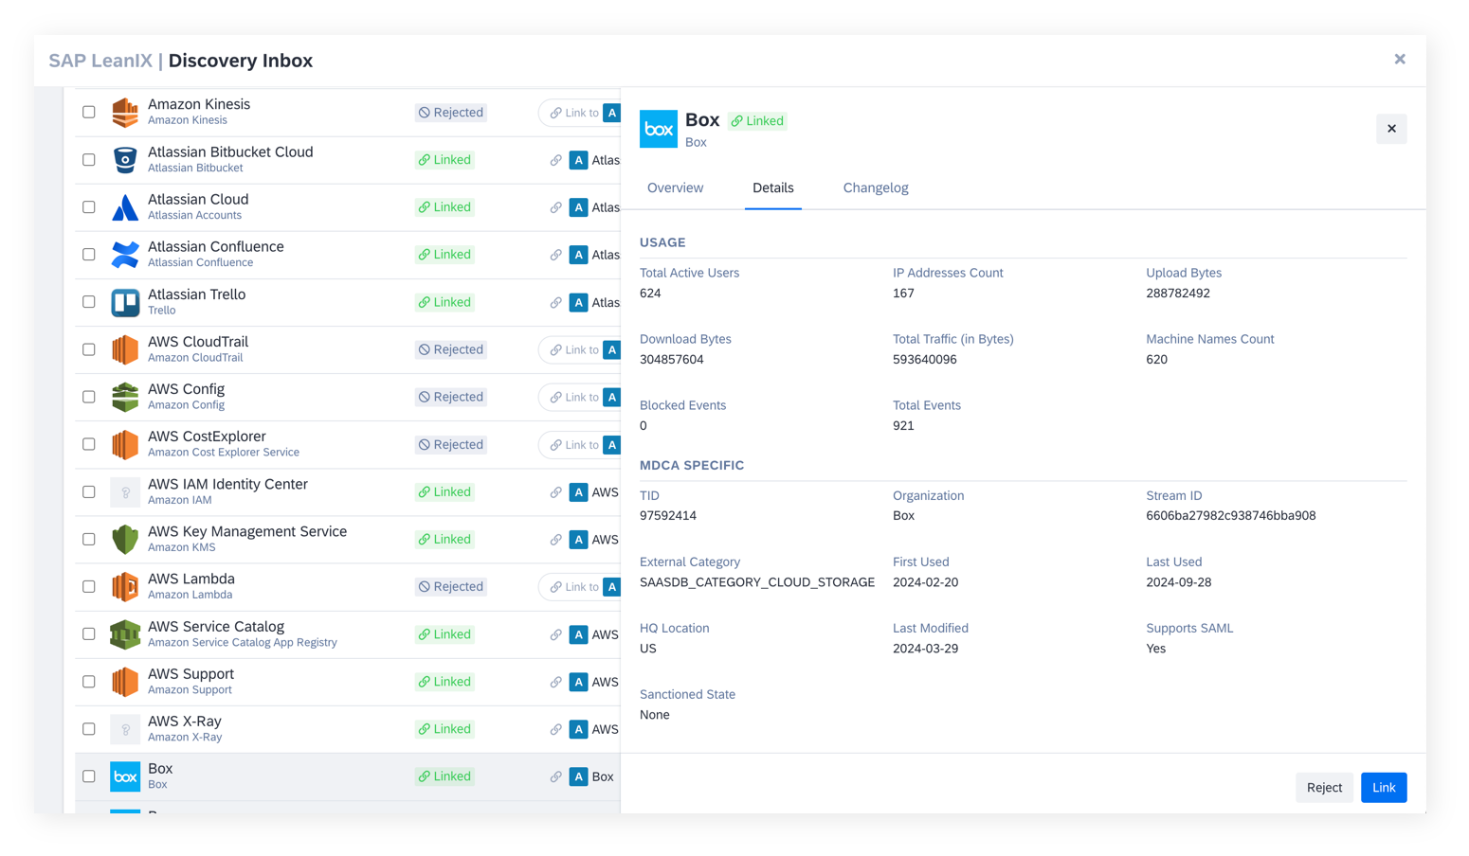Click the AWS Support icon
The height and width of the screenshot is (856, 1469).
coord(125,682)
